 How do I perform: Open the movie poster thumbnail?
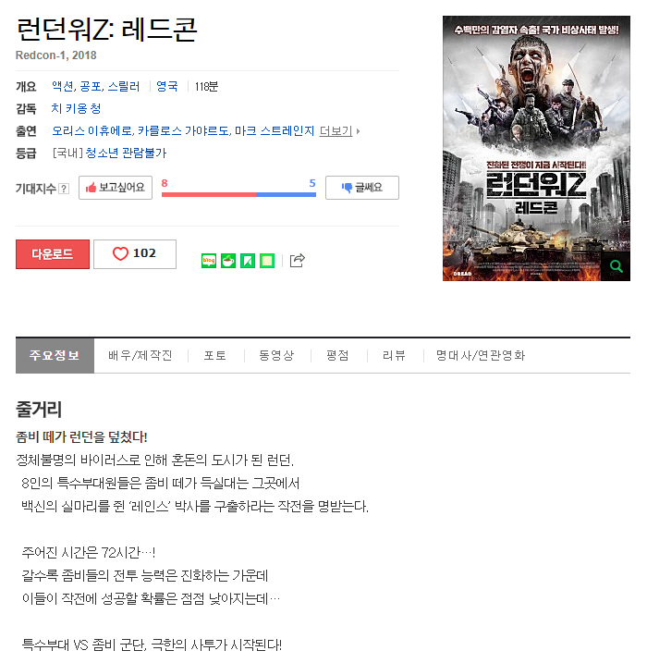[536, 149]
